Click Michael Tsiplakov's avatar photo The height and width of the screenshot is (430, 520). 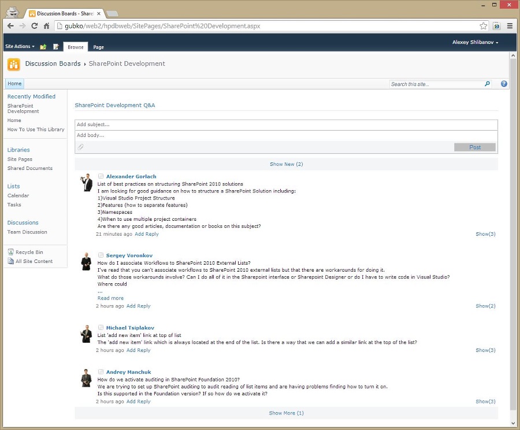click(86, 334)
